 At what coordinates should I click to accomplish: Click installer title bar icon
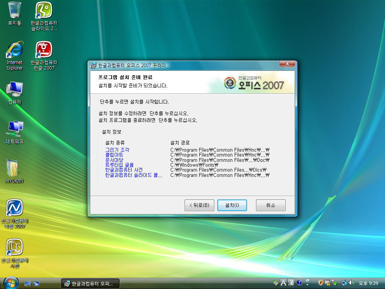point(93,65)
